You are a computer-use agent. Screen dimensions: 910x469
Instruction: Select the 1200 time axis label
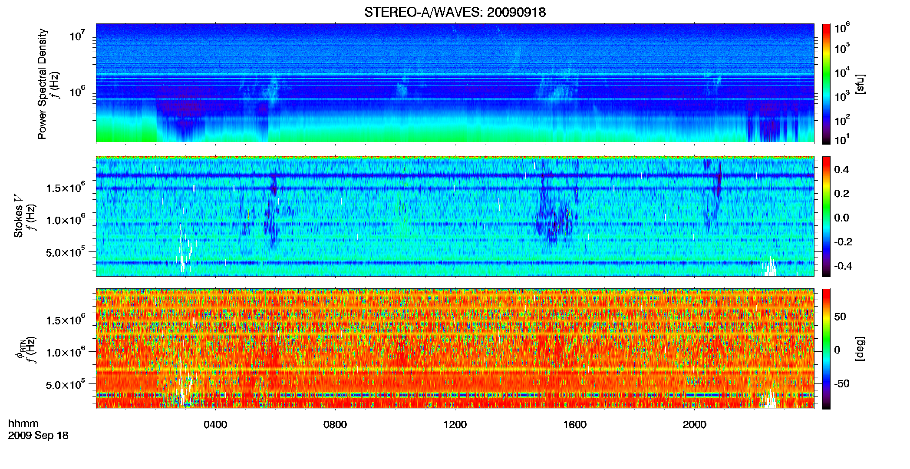[x=455, y=425]
